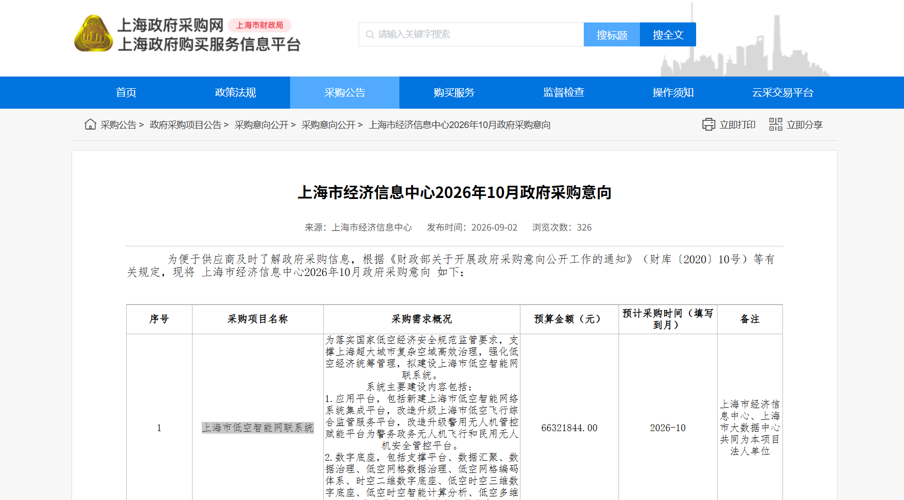Viewport: 904px width, 500px height.
Task: Click the highlighted project name 上海市低空智能网联系统
Action: [x=258, y=428]
